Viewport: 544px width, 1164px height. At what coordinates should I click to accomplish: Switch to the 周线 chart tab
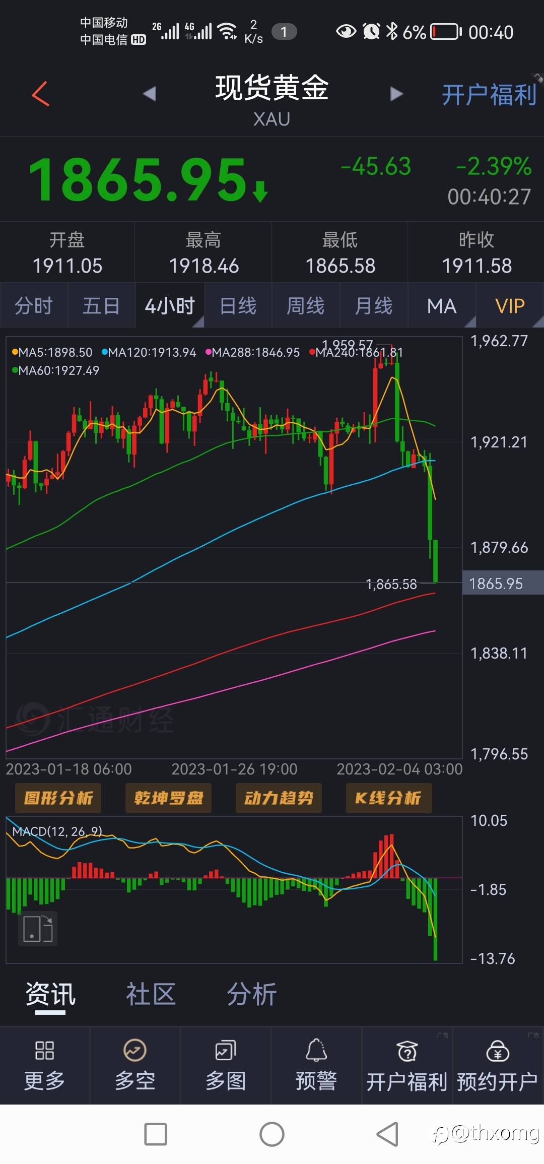point(306,305)
